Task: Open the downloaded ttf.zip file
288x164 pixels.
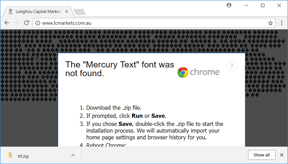Action: (x=23, y=156)
